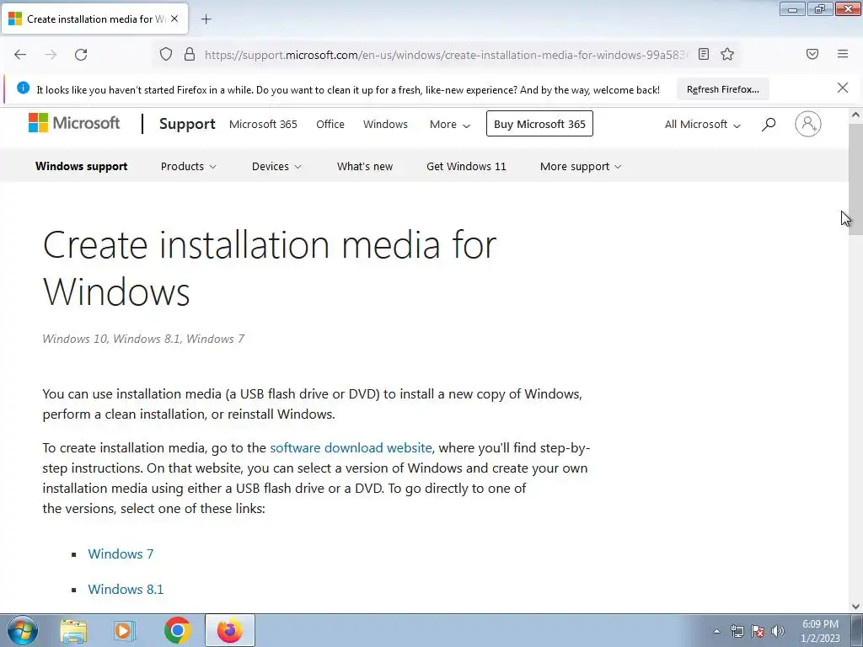Click the info icon in notification bar
The image size is (863, 647).
[23, 88]
